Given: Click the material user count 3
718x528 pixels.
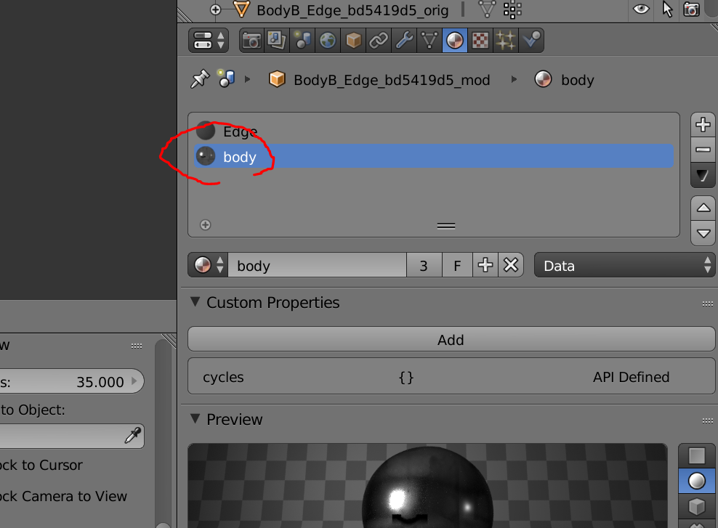Looking at the screenshot, I should tap(424, 265).
